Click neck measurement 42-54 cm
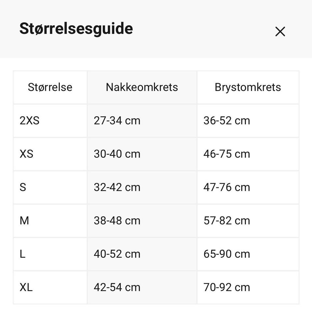The height and width of the screenshot is (334, 312). coord(117,287)
